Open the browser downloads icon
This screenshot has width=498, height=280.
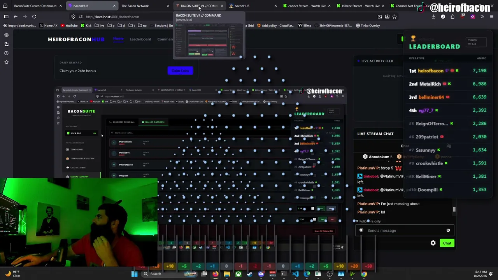click(433, 17)
